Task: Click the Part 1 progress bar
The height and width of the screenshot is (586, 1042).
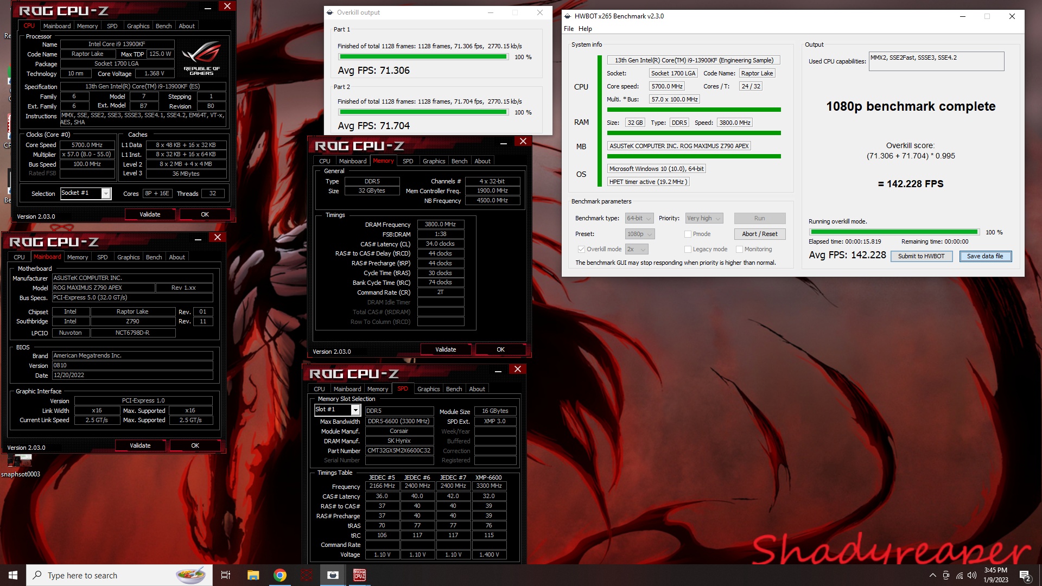Action: click(423, 57)
